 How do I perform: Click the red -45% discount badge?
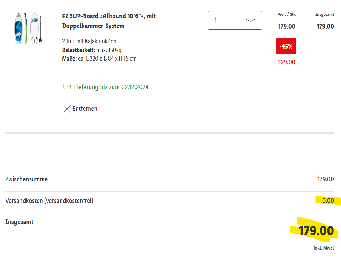tap(286, 46)
